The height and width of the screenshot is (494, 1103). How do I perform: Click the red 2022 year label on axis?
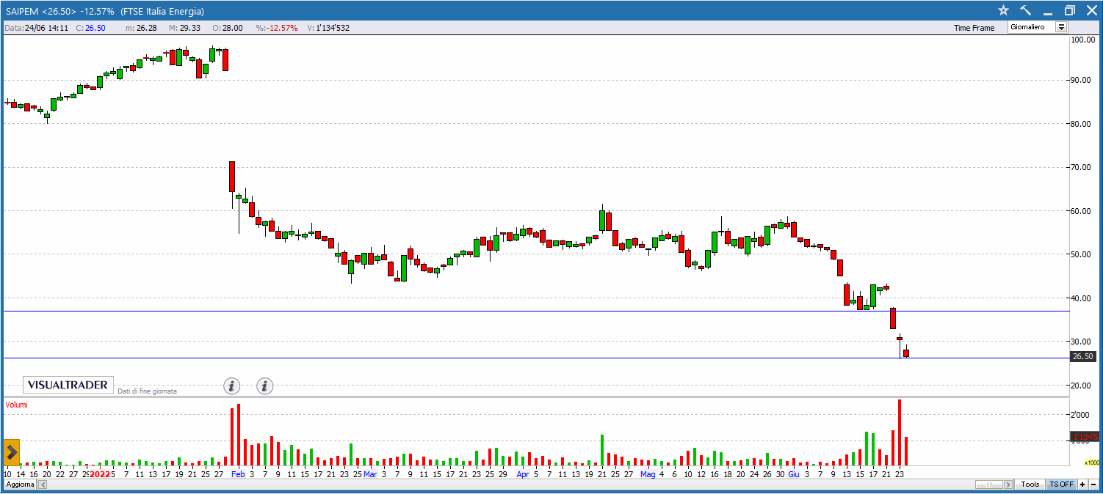pyautogui.click(x=100, y=474)
